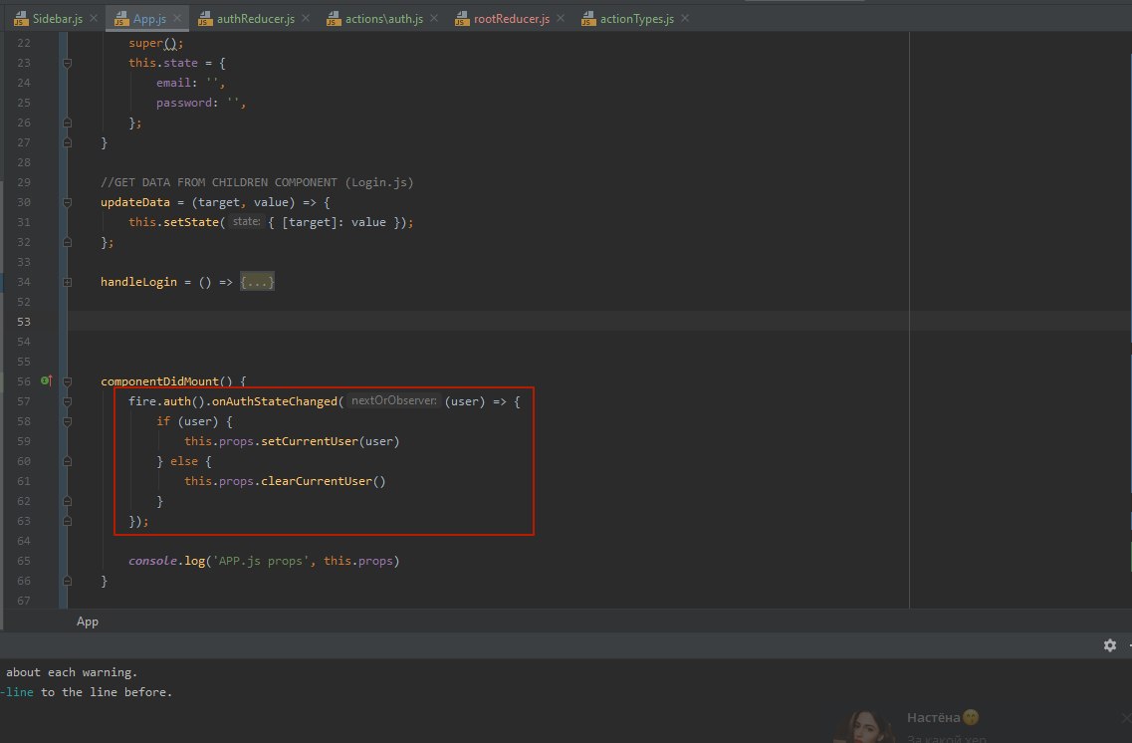
Task: Close the actionTypes.js tab
Action: coord(684,18)
